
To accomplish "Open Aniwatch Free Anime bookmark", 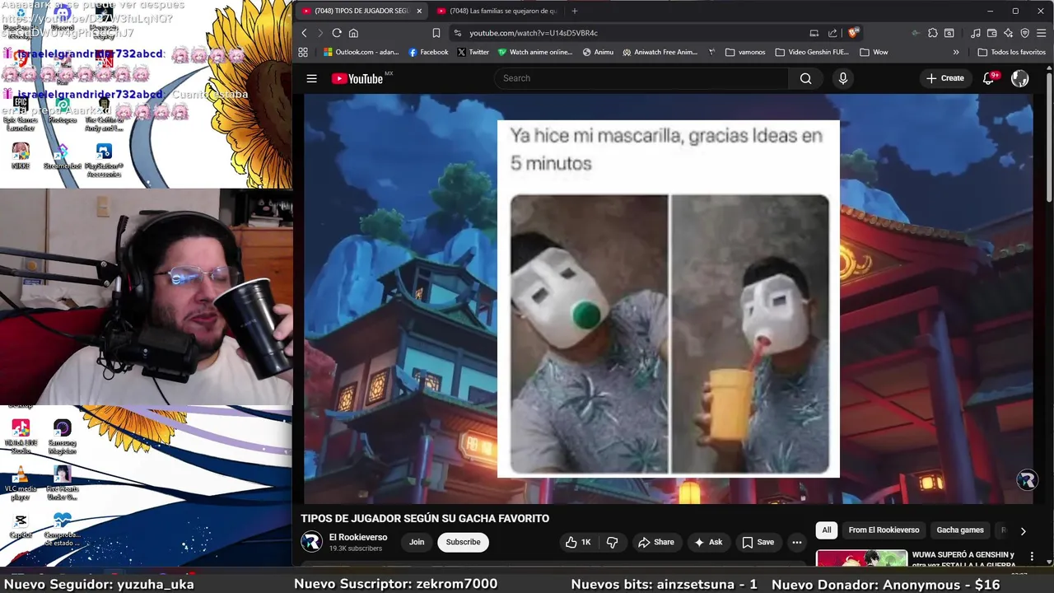I will coord(660,52).
